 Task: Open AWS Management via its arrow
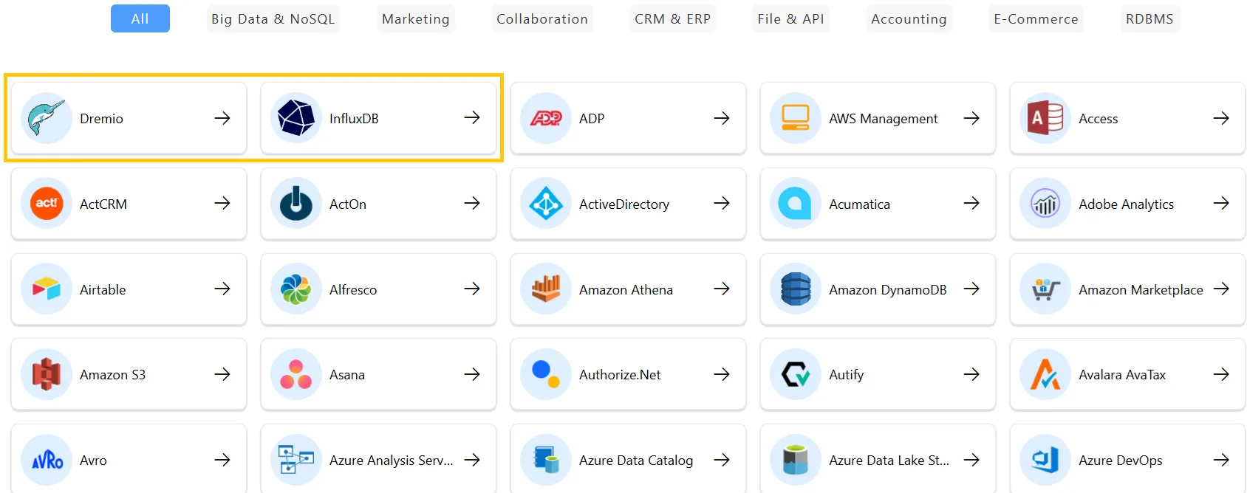[x=971, y=118]
